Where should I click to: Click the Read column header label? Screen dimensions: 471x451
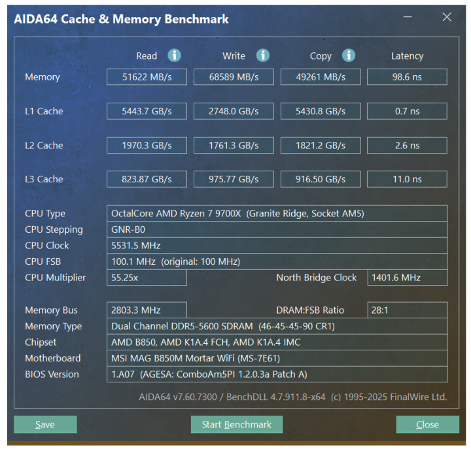coord(147,56)
